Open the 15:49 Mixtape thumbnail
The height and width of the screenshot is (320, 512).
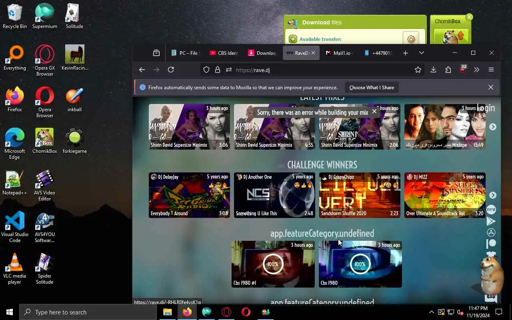[445, 126]
